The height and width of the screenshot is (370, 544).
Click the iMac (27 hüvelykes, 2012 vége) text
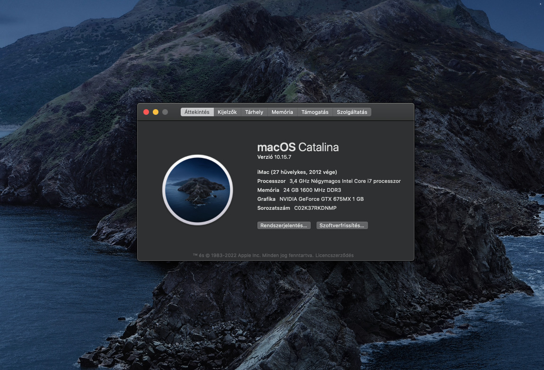pyautogui.click(x=297, y=172)
